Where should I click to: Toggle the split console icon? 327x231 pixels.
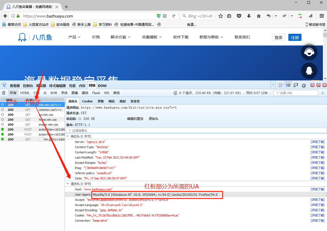pyautogui.click(x=288, y=85)
